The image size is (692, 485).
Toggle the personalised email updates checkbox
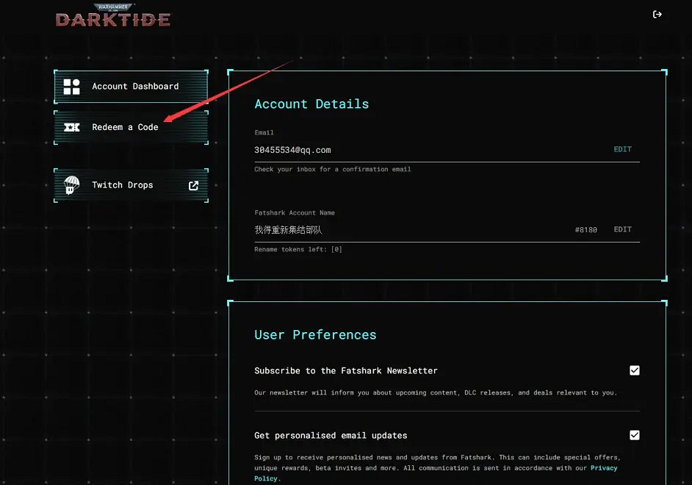pos(635,435)
